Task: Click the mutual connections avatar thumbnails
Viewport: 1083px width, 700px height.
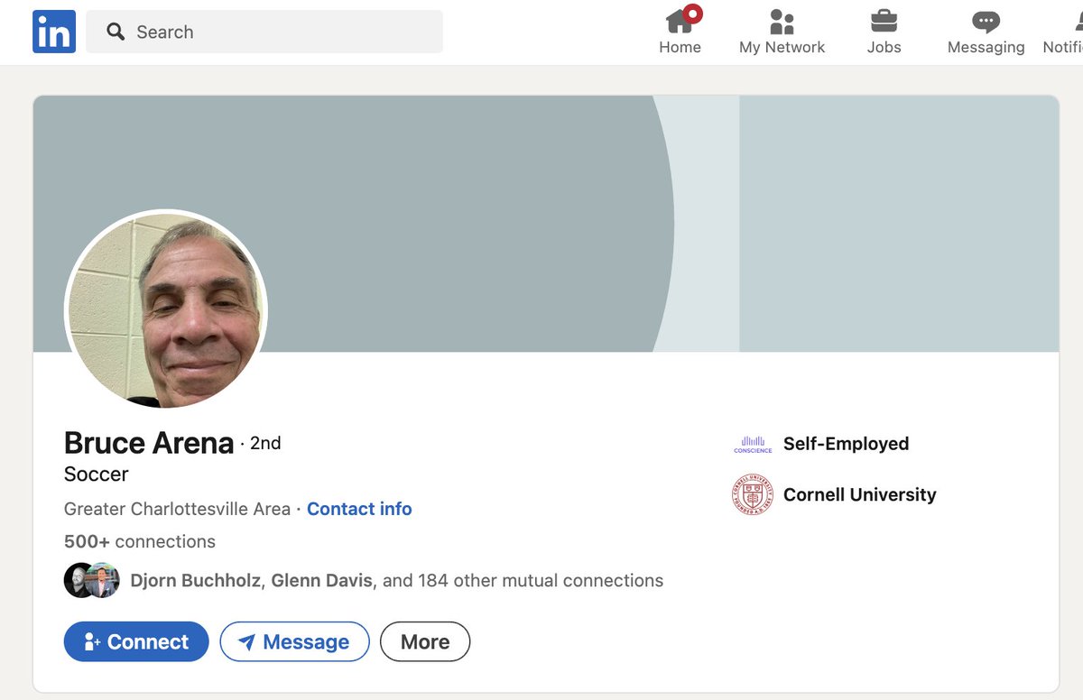Action: pyautogui.click(x=91, y=580)
